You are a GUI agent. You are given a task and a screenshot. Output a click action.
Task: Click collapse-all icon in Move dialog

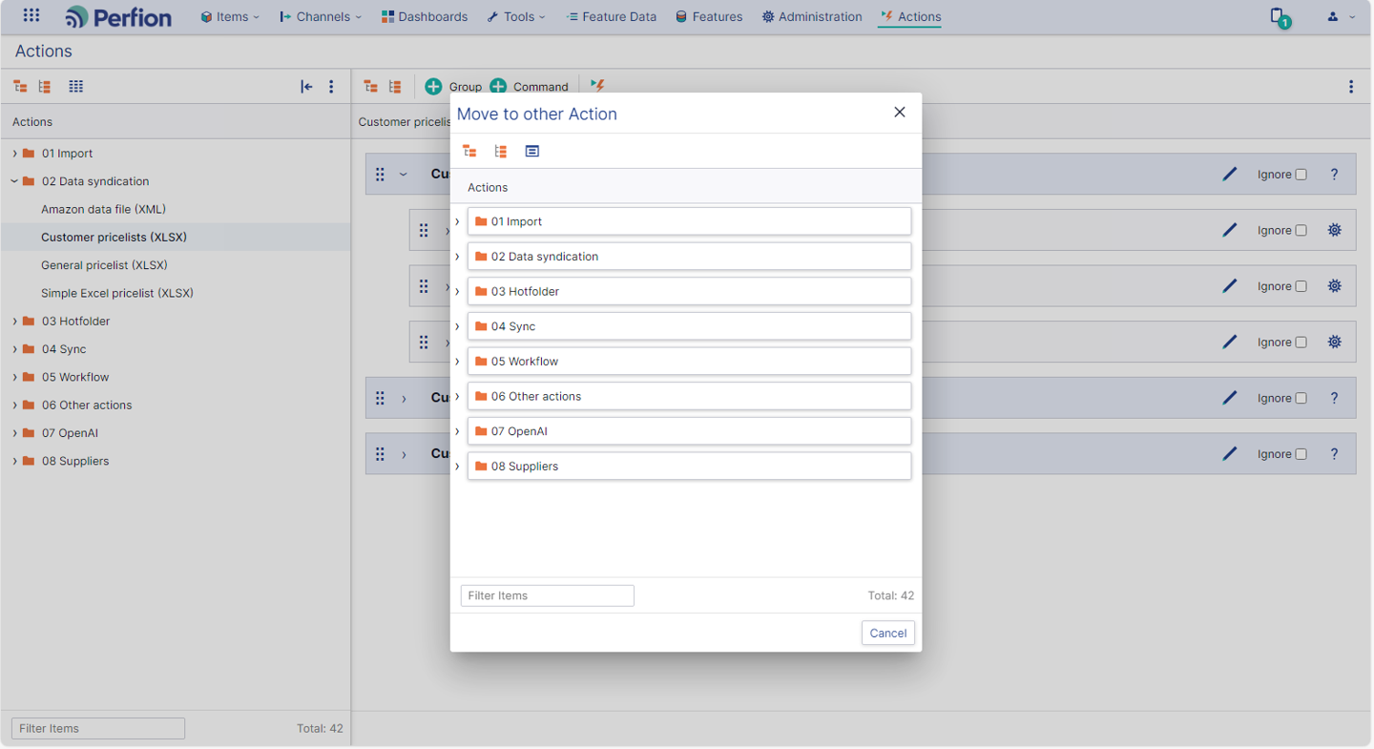pos(469,151)
